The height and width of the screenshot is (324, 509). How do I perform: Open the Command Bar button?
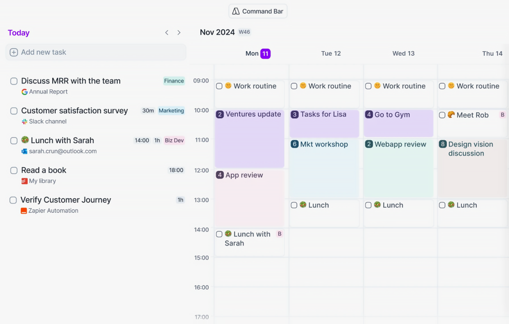[x=258, y=11]
